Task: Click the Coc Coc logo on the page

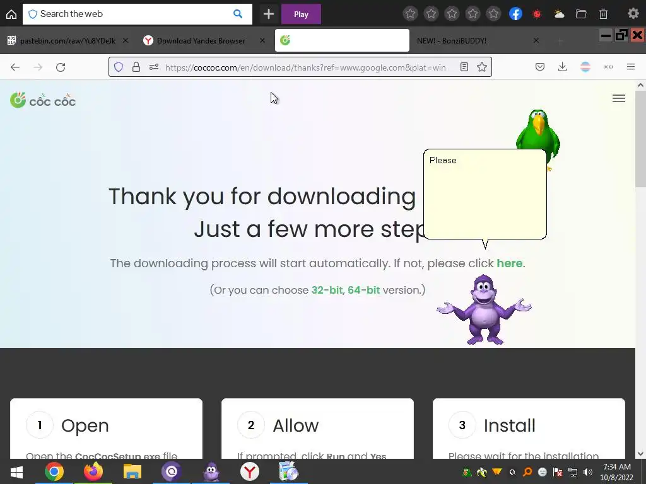Action: (43, 100)
